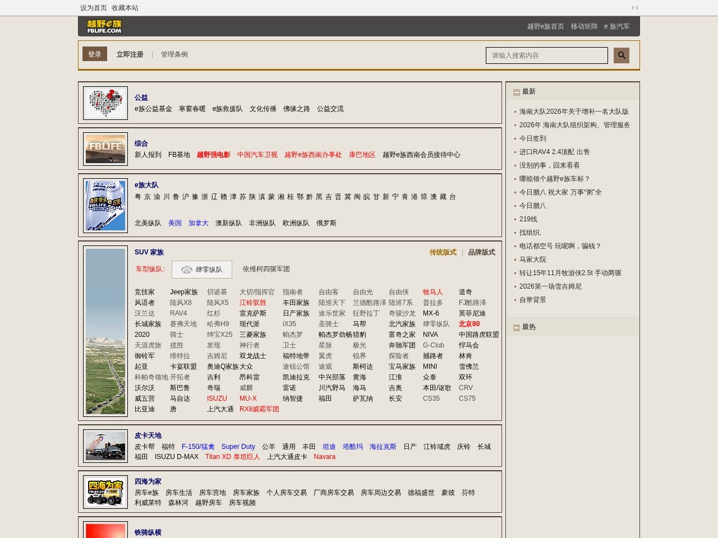Open the 公益 heart-shaped forum thumbnail
Image resolution: width=718 pixels, height=538 pixels.
coord(105,103)
